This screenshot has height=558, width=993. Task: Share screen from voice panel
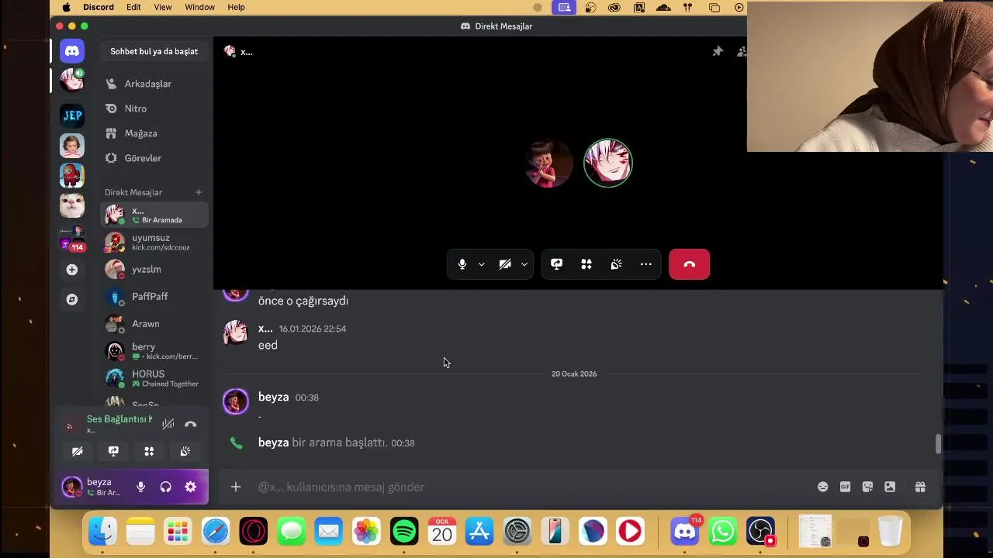[113, 451]
